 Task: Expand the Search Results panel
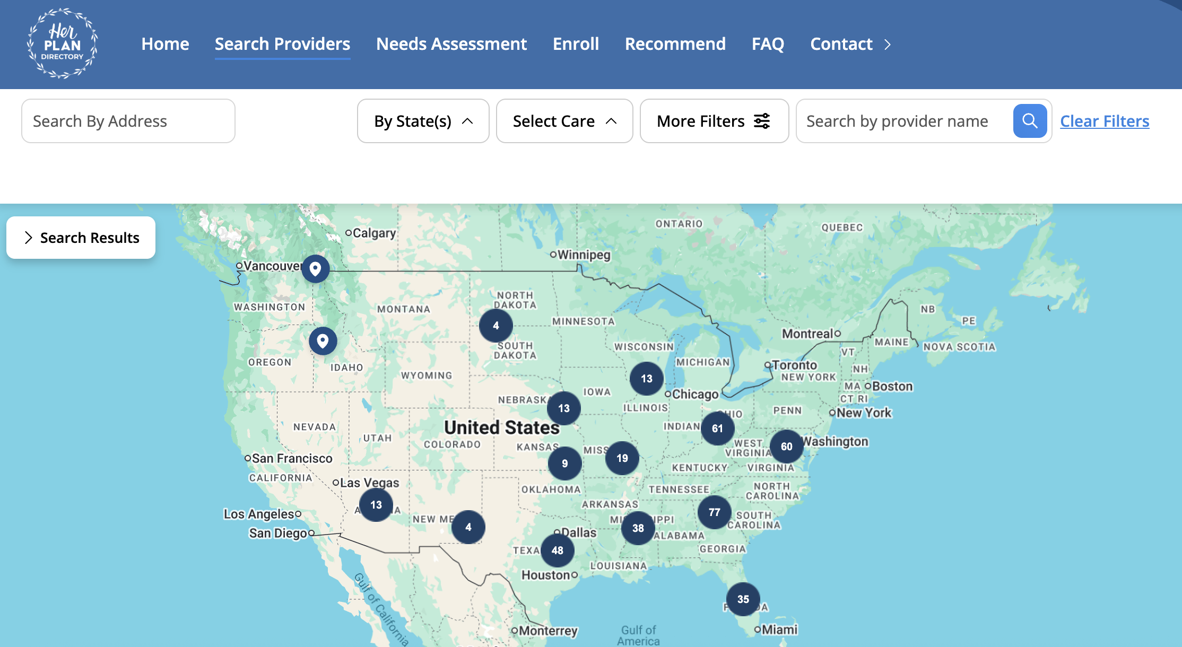[x=81, y=238]
